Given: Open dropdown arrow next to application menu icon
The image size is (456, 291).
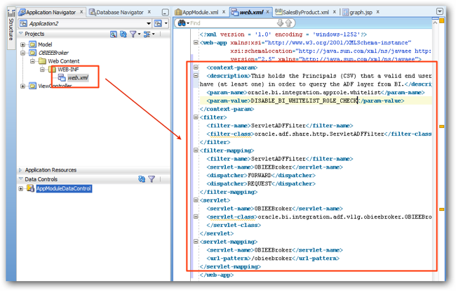Looking at the screenshot, I should 166,23.
